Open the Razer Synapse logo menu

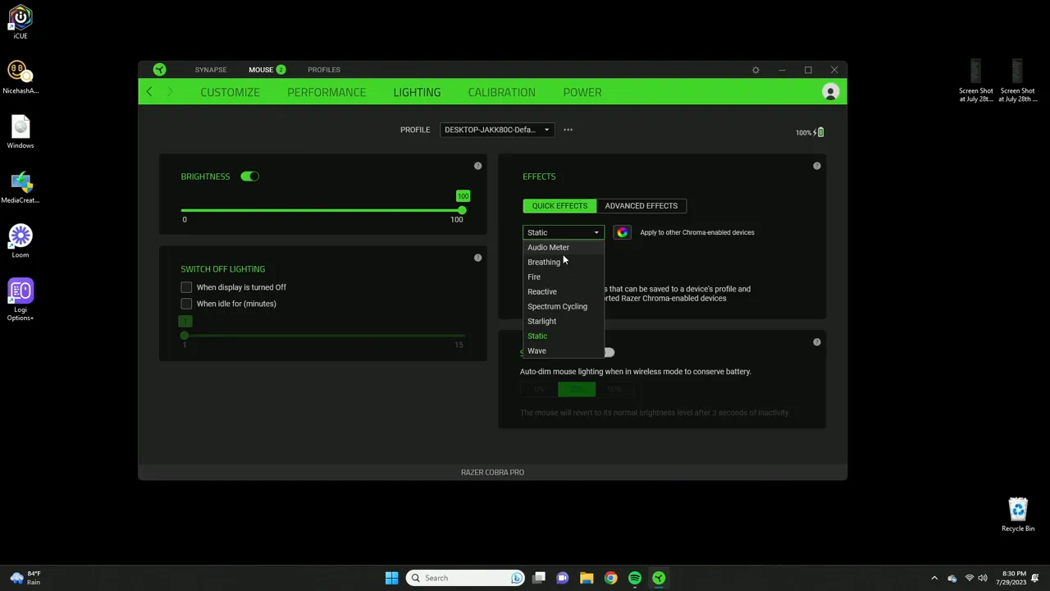click(160, 69)
